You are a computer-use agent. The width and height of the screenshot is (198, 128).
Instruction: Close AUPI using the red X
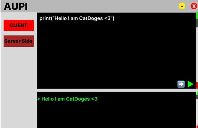coord(194,6)
